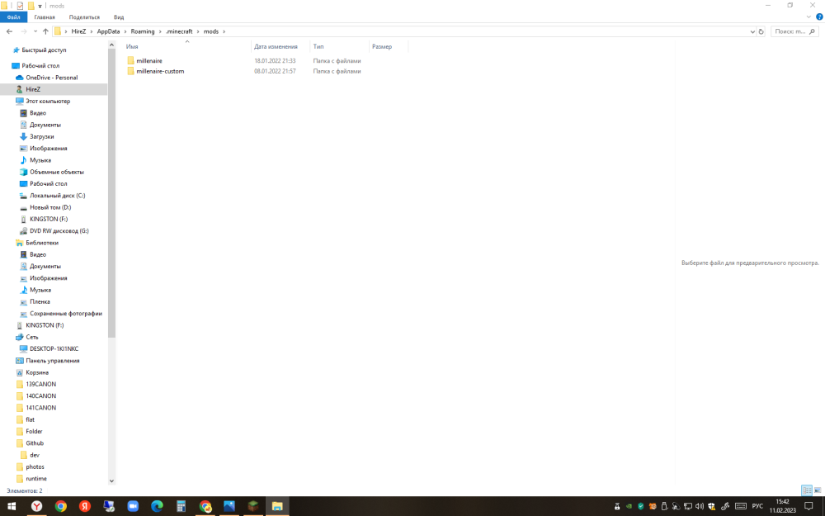
Task: Select the millenaire-custom folder
Action: tap(160, 71)
